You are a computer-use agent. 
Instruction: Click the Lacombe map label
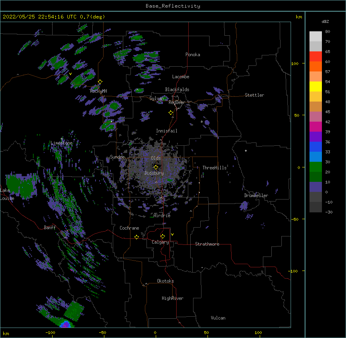181,77
